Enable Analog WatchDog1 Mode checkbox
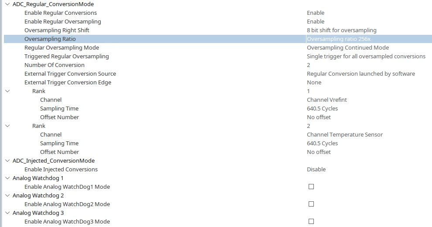Viewport: 432px width, 227px height. click(311, 187)
